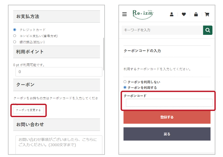223x157 pixels.
Task: Choose コンビニ支払い(番号方式) payment
Action: click(x=15, y=36)
